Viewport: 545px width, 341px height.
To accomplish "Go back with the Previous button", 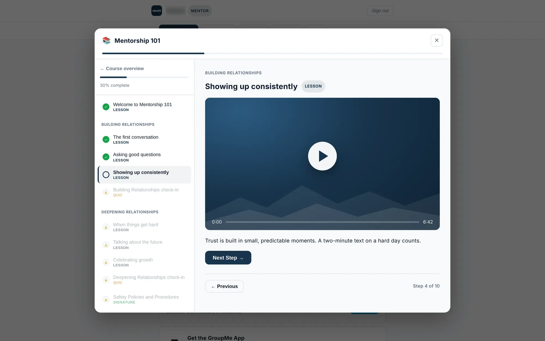I will click(x=224, y=286).
